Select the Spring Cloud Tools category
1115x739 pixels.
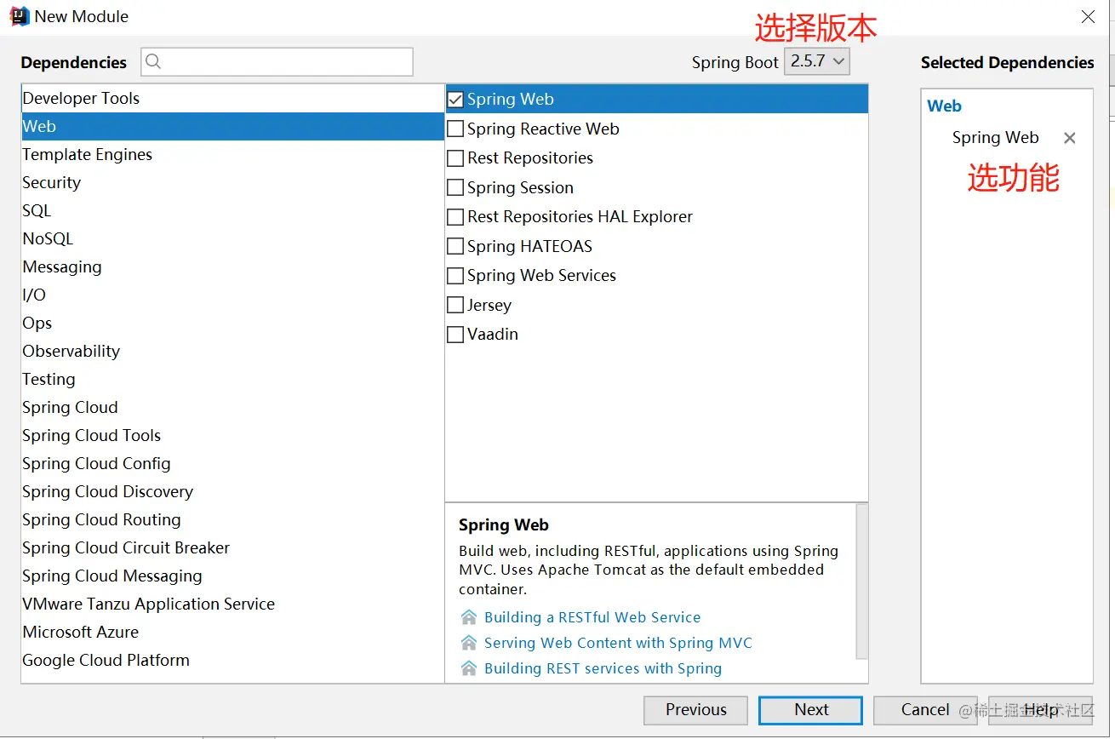pyautogui.click(x=232, y=436)
